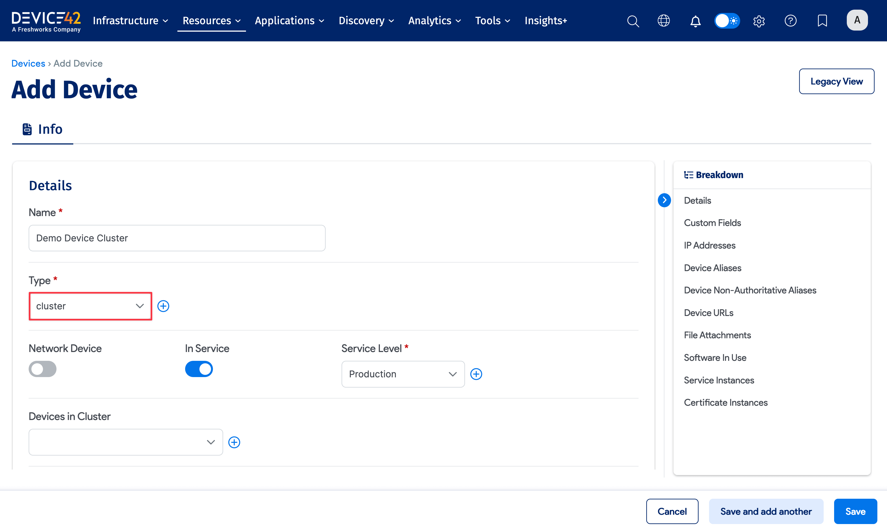The height and width of the screenshot is (529, 887).
Task: Click the globe language icon
Action: [663, 21]
